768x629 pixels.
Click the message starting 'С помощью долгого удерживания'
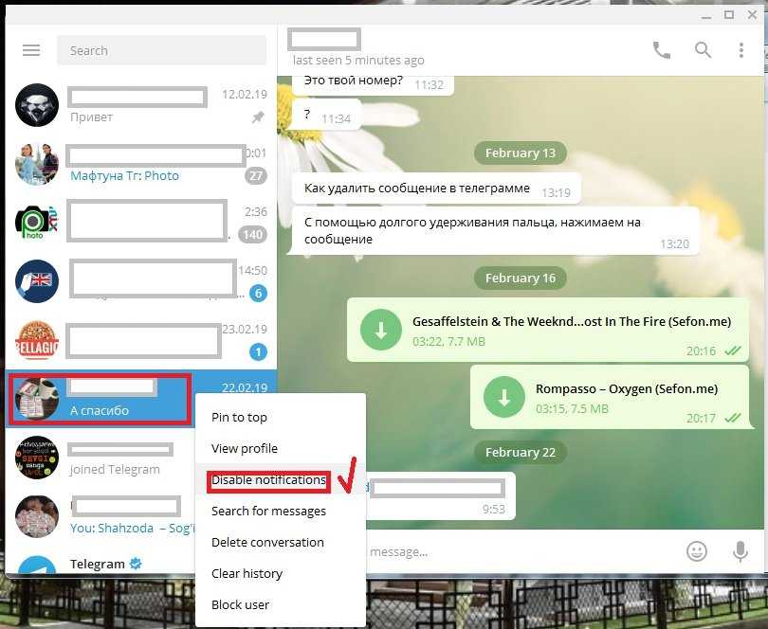[x=494, y=230]
